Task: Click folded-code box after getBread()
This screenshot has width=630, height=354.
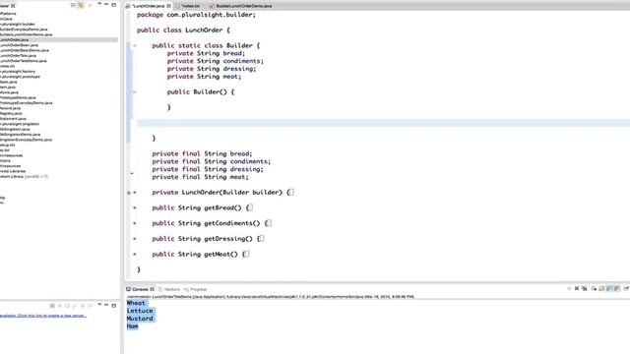Action: coord(250,207)
